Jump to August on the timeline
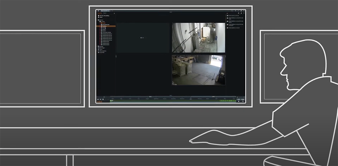 coord(147,99)
